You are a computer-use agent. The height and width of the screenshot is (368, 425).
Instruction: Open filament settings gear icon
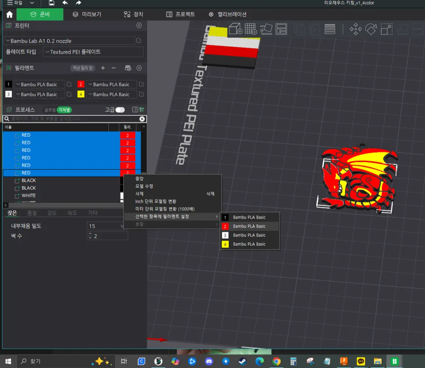(x=139, y=68)
